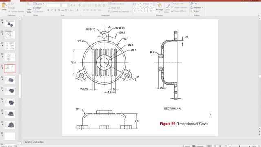Toggle Underline formatting
261x147 pixels.
click(55, 10)
